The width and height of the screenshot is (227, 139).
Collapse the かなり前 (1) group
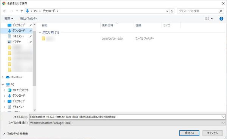click(x=40, y=32)
